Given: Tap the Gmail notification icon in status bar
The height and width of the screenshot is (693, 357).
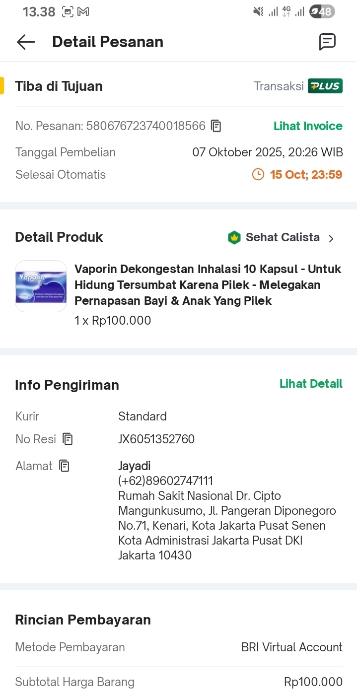Looking at the screenshot, I should point(83,12).
